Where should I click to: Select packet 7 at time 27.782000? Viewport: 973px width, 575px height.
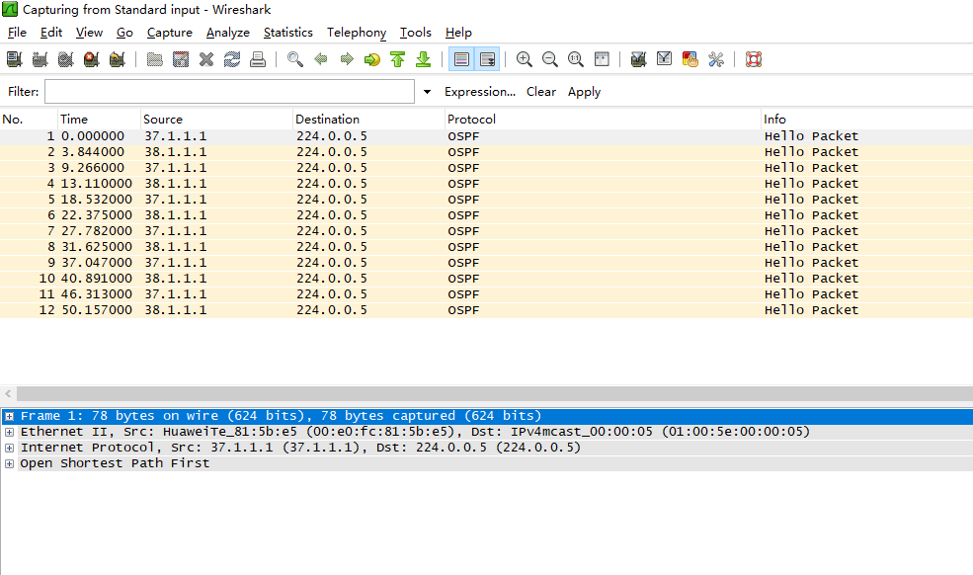(486, 231)
